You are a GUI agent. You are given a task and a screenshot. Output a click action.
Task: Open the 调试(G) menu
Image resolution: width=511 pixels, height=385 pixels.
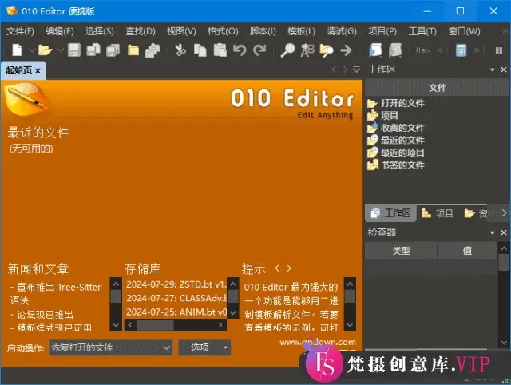pyautogui.click(x=342, y=31)
